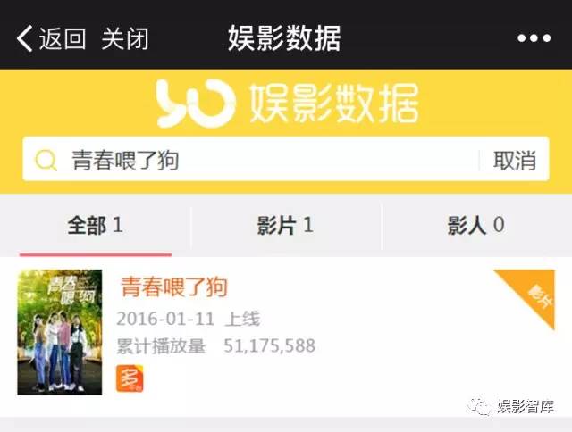This screenshot has width=572, height=432.
Task: Select the 全部 1 tab
Action: [96, 225]
